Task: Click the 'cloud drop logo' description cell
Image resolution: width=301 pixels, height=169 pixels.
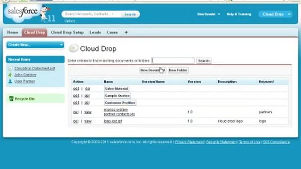Action: coord(230,121)
